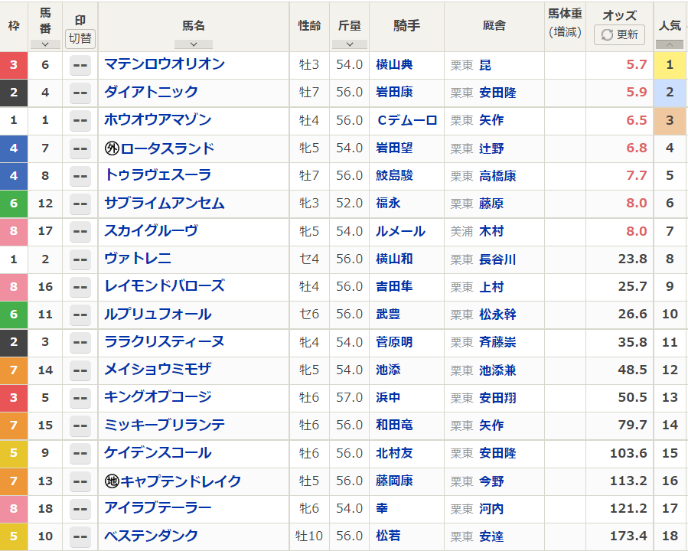Screen dimensions: 688x551
Task: Sort by 馬名 dropdown arrow
Action: [194, 44]
